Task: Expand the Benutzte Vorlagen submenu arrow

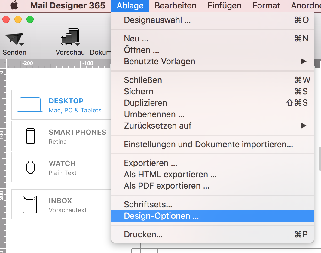Action: point(304,61)
